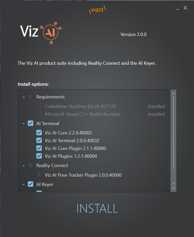Click the Viz AI logo
194x237 pixels.
(41, 33)
